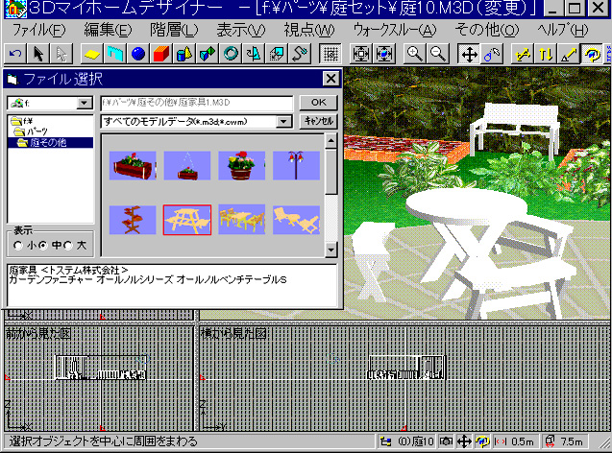Choose the blue sphere shape tool
Viewport: 612px width, 453px height.
pos(138,54)
